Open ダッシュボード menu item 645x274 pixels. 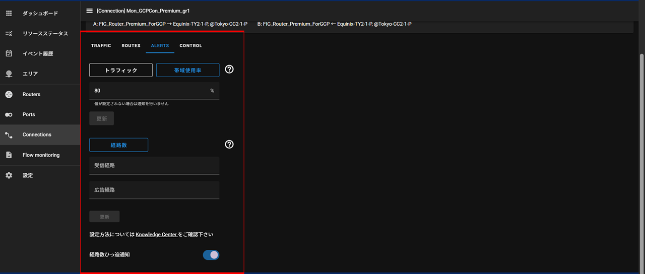point(40,13)
